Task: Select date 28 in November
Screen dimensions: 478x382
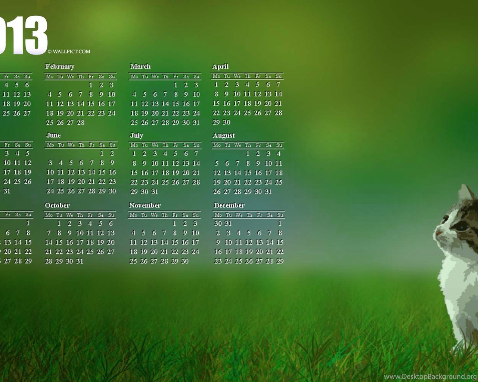Action: (164, 262)
